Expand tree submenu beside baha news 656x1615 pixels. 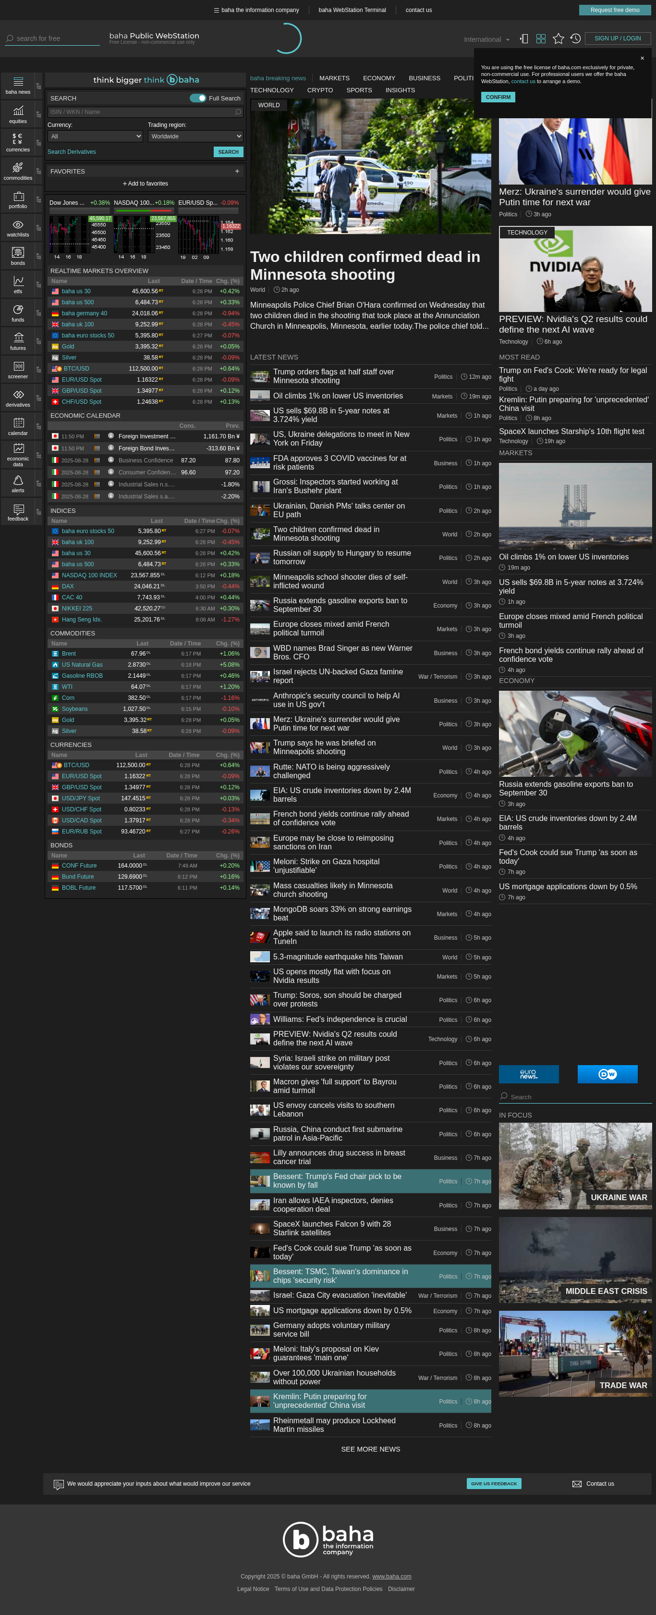(38, 86)
